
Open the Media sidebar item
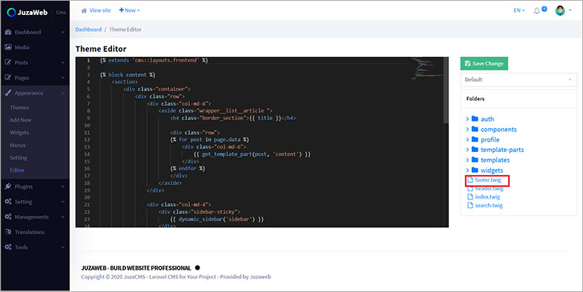point(35,47)
